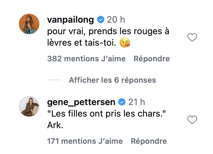View the 382 mentions J'aime list
Screen dimensions: 213x154
pyautogui.click(x=86, y=59)
